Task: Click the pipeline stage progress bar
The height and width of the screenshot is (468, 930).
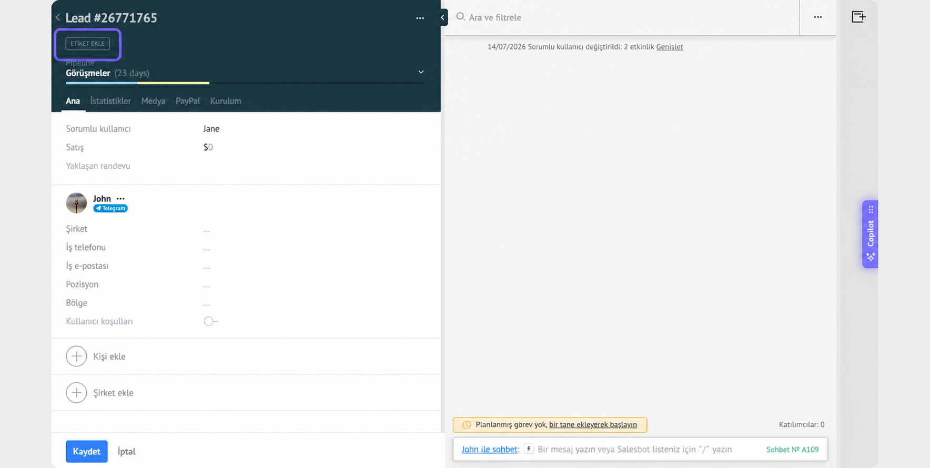Action: pos(245,83)
